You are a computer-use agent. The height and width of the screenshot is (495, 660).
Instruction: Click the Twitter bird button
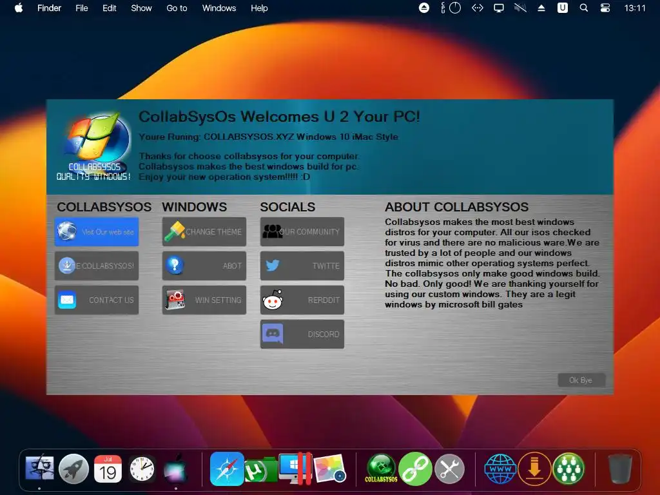[302, 266]
